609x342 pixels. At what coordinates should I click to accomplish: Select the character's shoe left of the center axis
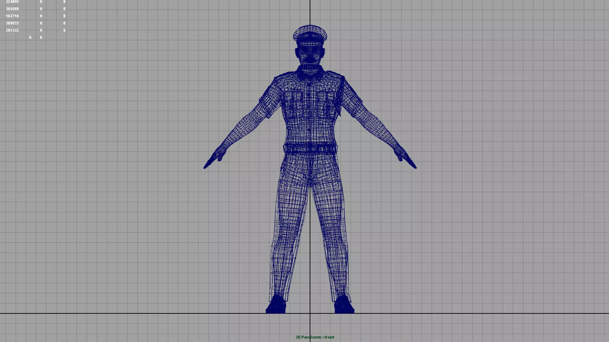tap(276, 304)
